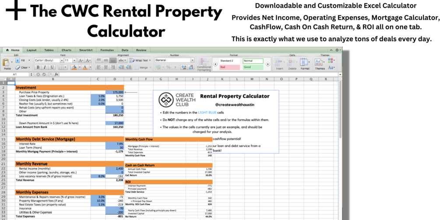This screenshot has height=220, width=440.
Task: Align text right
Action: point(113,67)
